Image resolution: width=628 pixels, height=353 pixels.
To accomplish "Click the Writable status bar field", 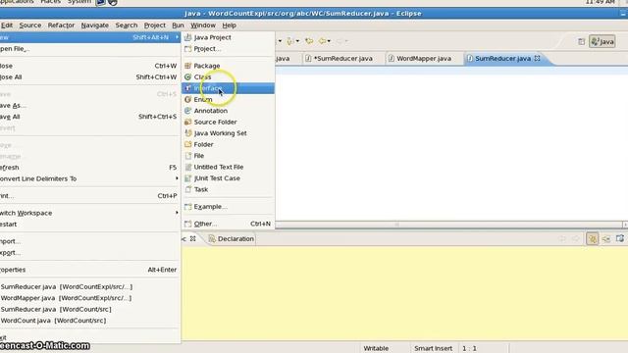I will 376,348.
